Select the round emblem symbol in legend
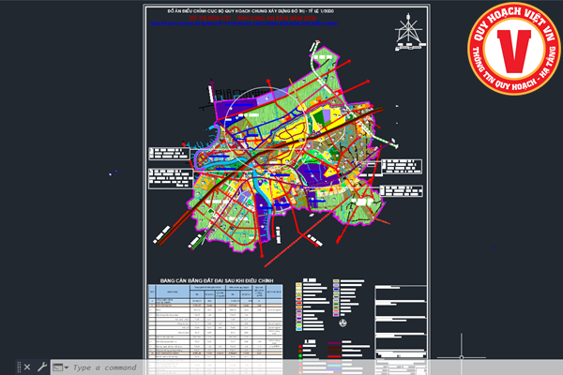This screenshot has height=375, width=563. coord(344,322)
